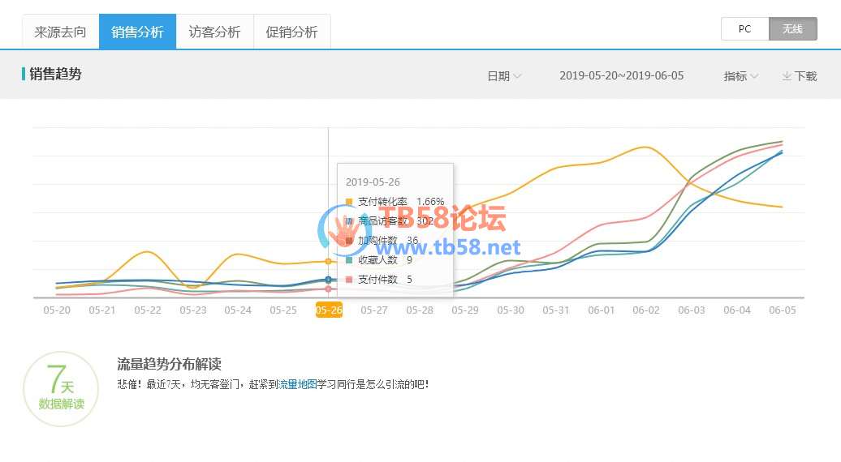Open the 促销分析 tab
The width and height of the screenshot is (841, 462).
pos(291,32)
